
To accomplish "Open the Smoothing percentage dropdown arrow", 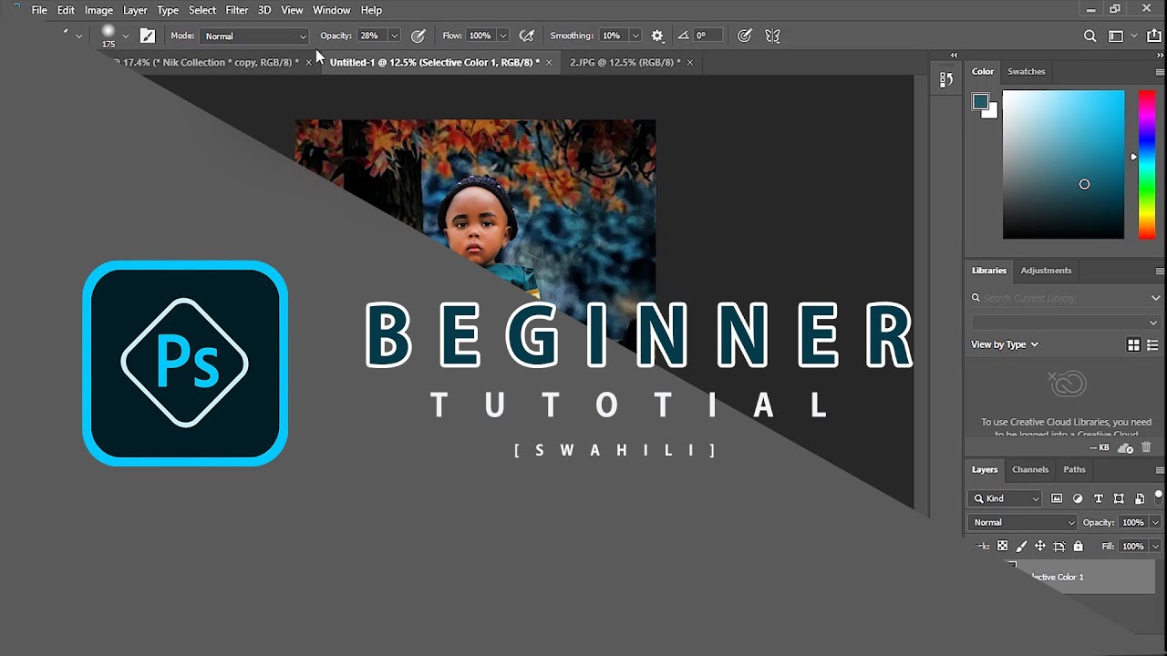I will pos(635,36).
